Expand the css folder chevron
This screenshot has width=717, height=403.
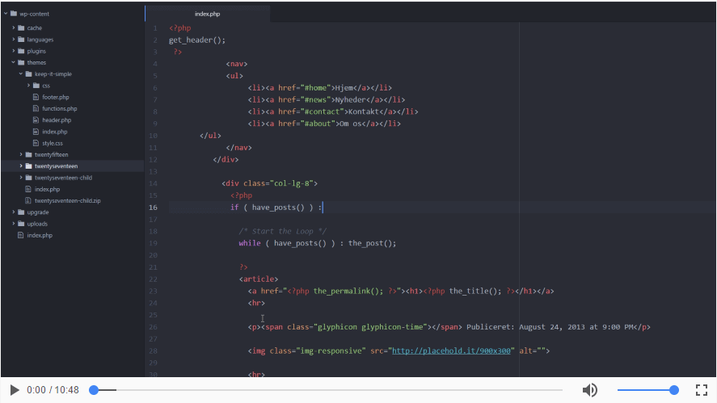coord(29,86)
